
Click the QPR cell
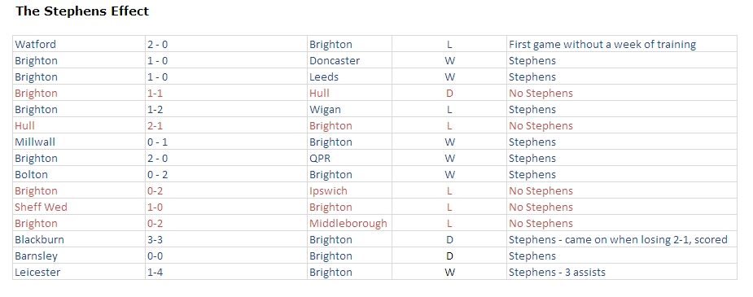(x=349, y=159)
